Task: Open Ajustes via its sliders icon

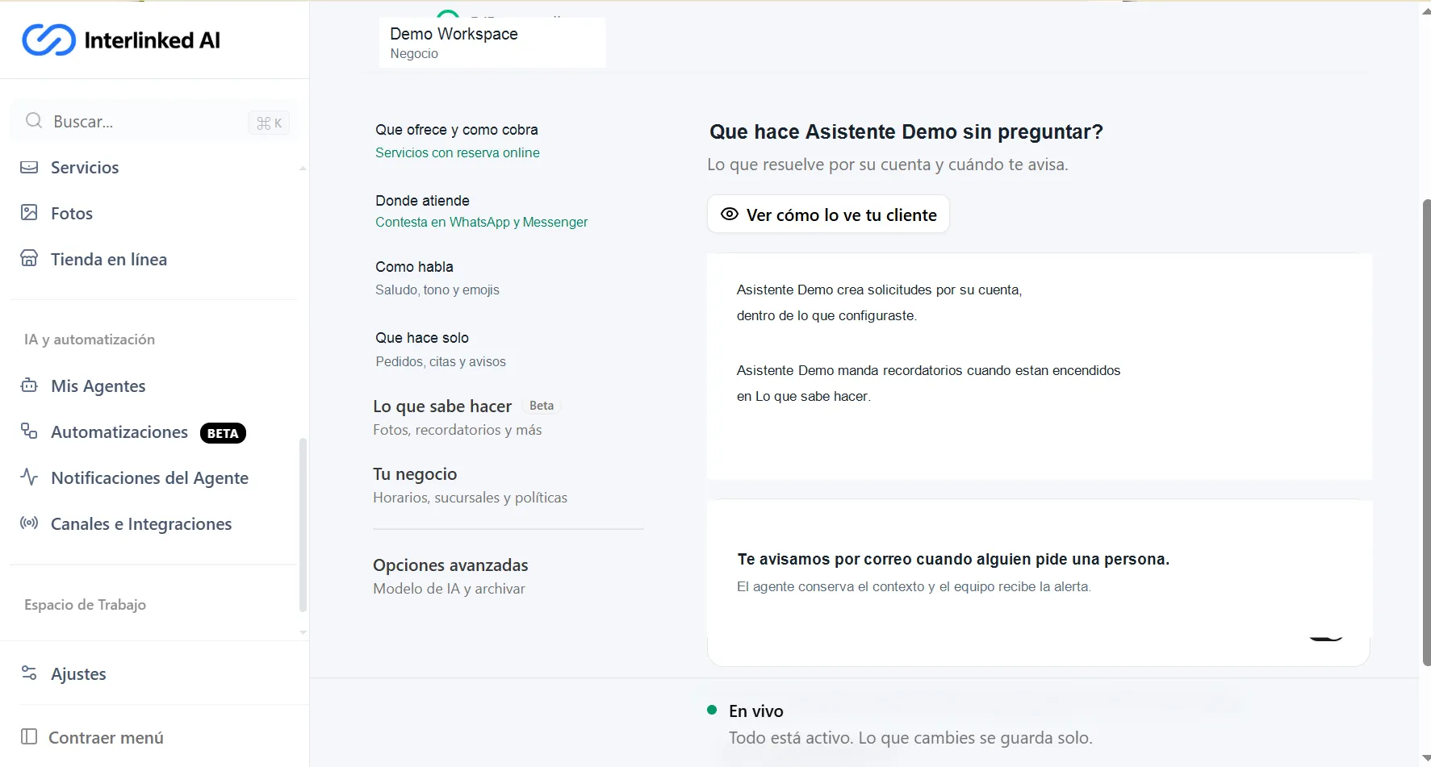Action: [29, 673]
